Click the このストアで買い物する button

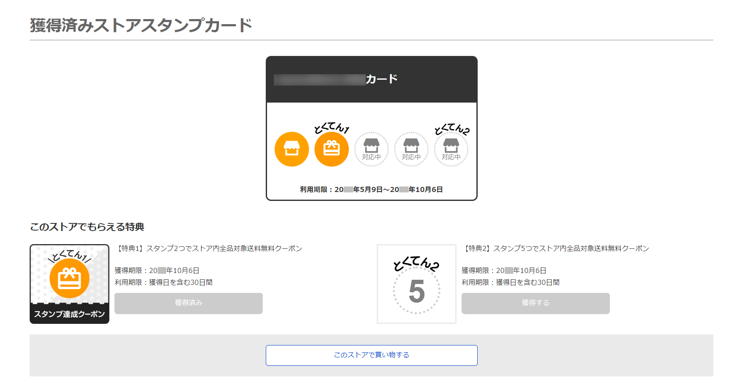pyautogui.click(x=372, y=355)
